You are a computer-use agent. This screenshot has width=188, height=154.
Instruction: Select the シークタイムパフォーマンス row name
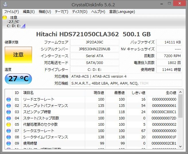(46, 137)
